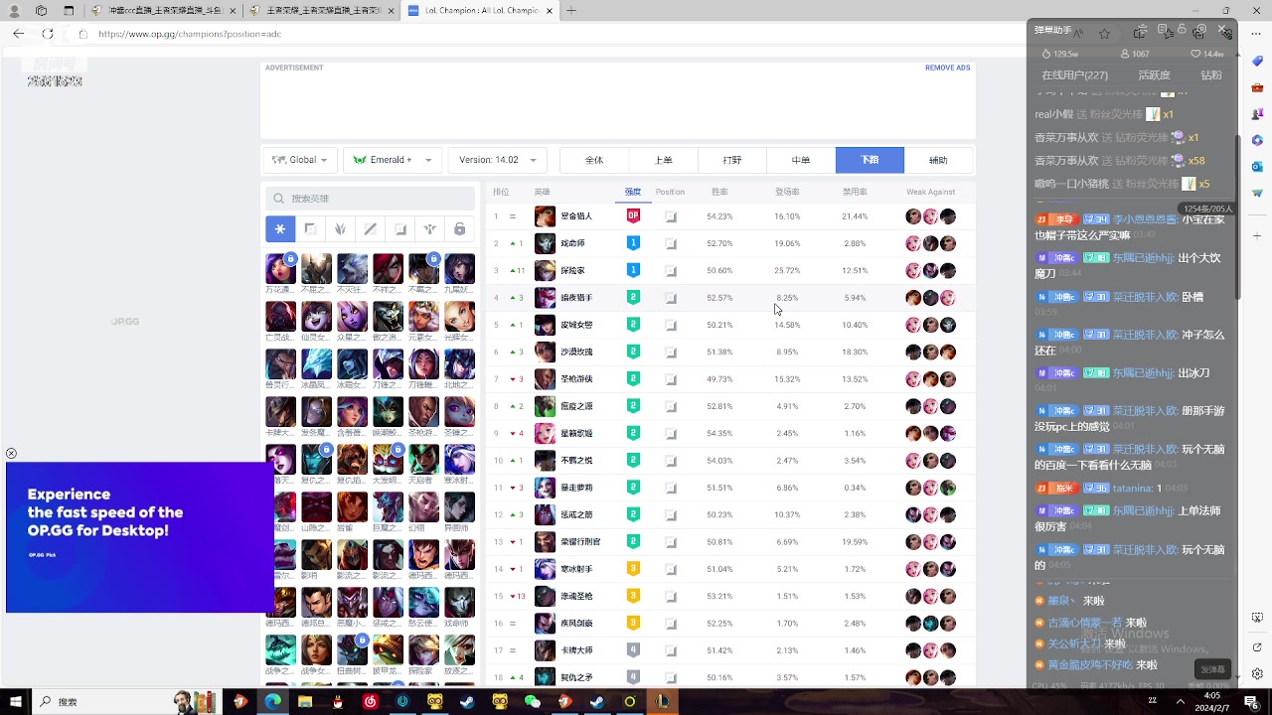Click the 戏命师 champion portrait in row 2
Screen dimensions: 1272x715
click(545, 243)
